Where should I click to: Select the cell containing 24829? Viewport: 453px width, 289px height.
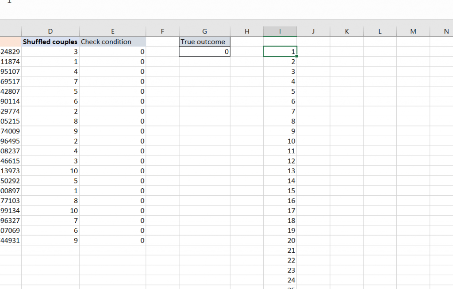(11, 52)
